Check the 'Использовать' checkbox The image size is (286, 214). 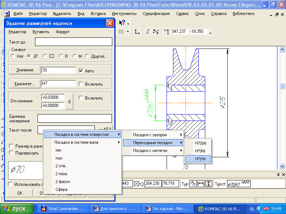(x=10, y=184)
